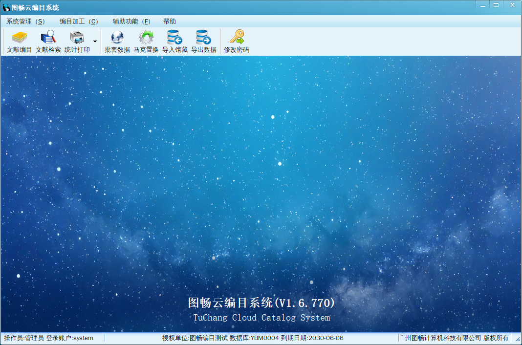Select the 马克置换 MARC replace icon
Image resolution: width=522 pixels, height=345 pixels.
pyautogui.click(x=146, y=42)
